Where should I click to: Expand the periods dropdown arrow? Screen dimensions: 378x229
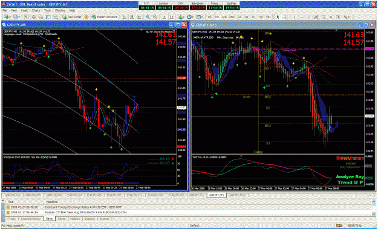coord(193,17)
